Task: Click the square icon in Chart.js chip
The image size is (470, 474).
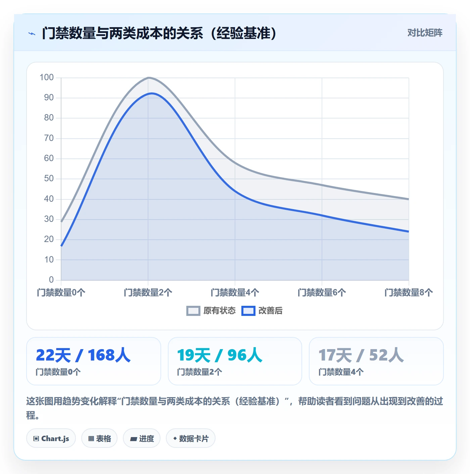Action: [x=36, y=438]
